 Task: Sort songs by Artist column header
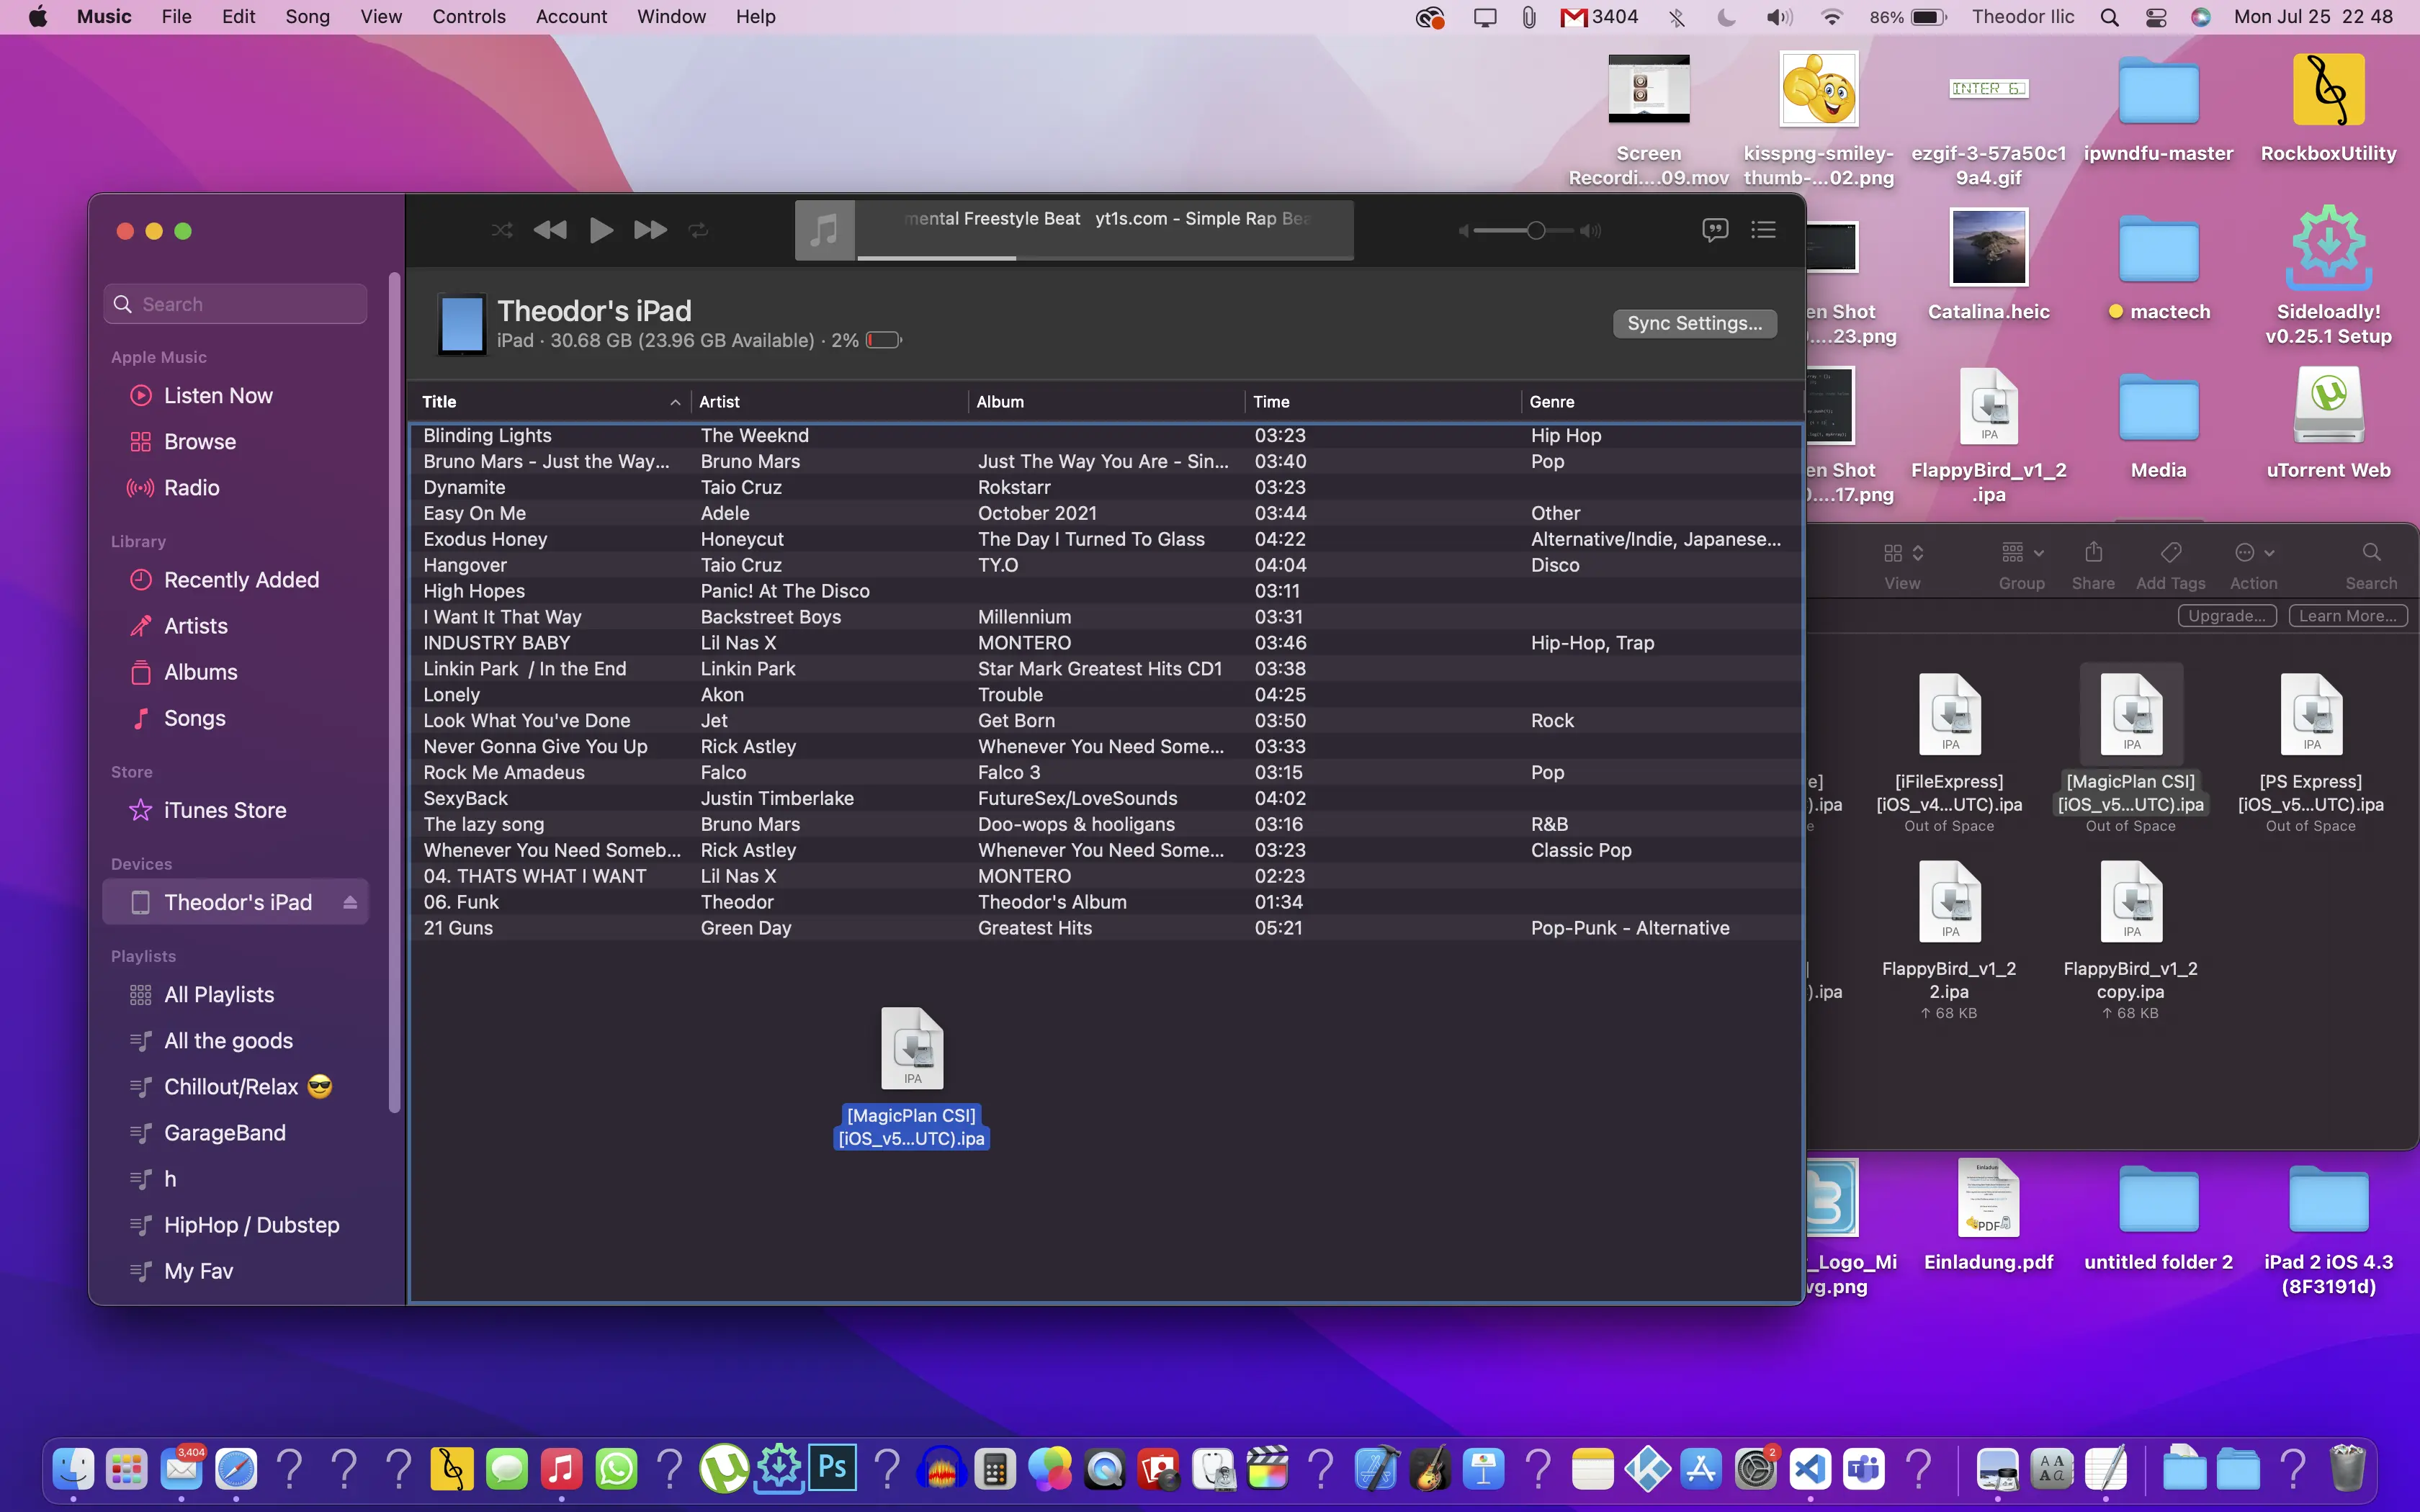[x=830, y=402]
